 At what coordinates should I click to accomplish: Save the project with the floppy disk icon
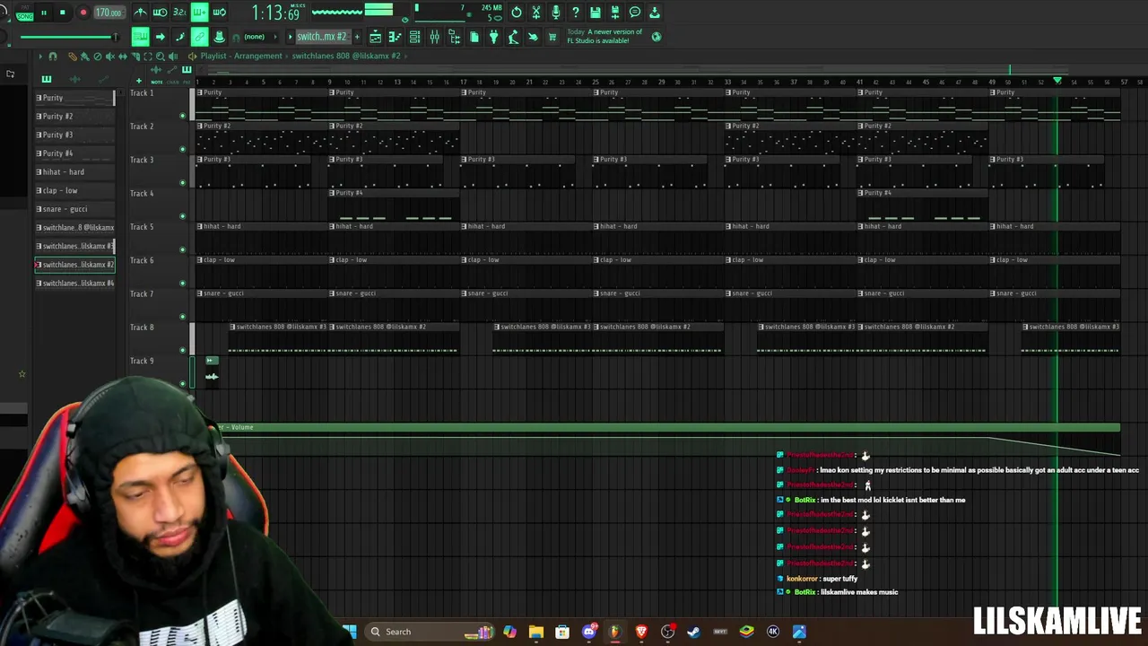[596, 13]
